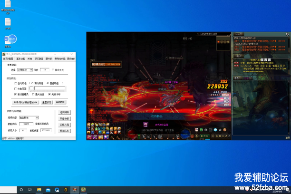
Task: Click the arrow of the 选择 mode dropdown
Action: click(31, 70)
